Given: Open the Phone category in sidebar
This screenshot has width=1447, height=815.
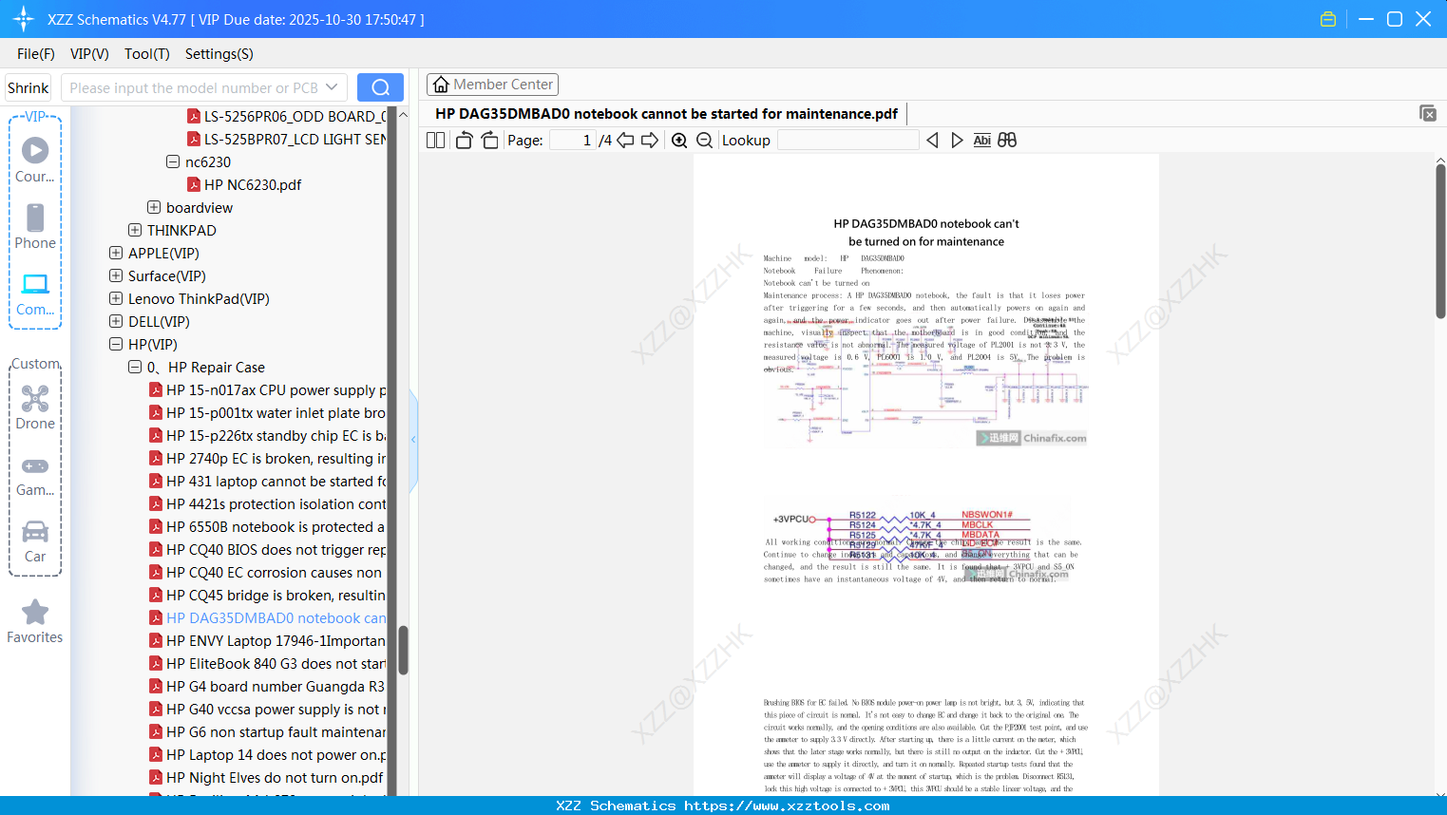Looking at the screenshot, I should click(x=35, y=226).
